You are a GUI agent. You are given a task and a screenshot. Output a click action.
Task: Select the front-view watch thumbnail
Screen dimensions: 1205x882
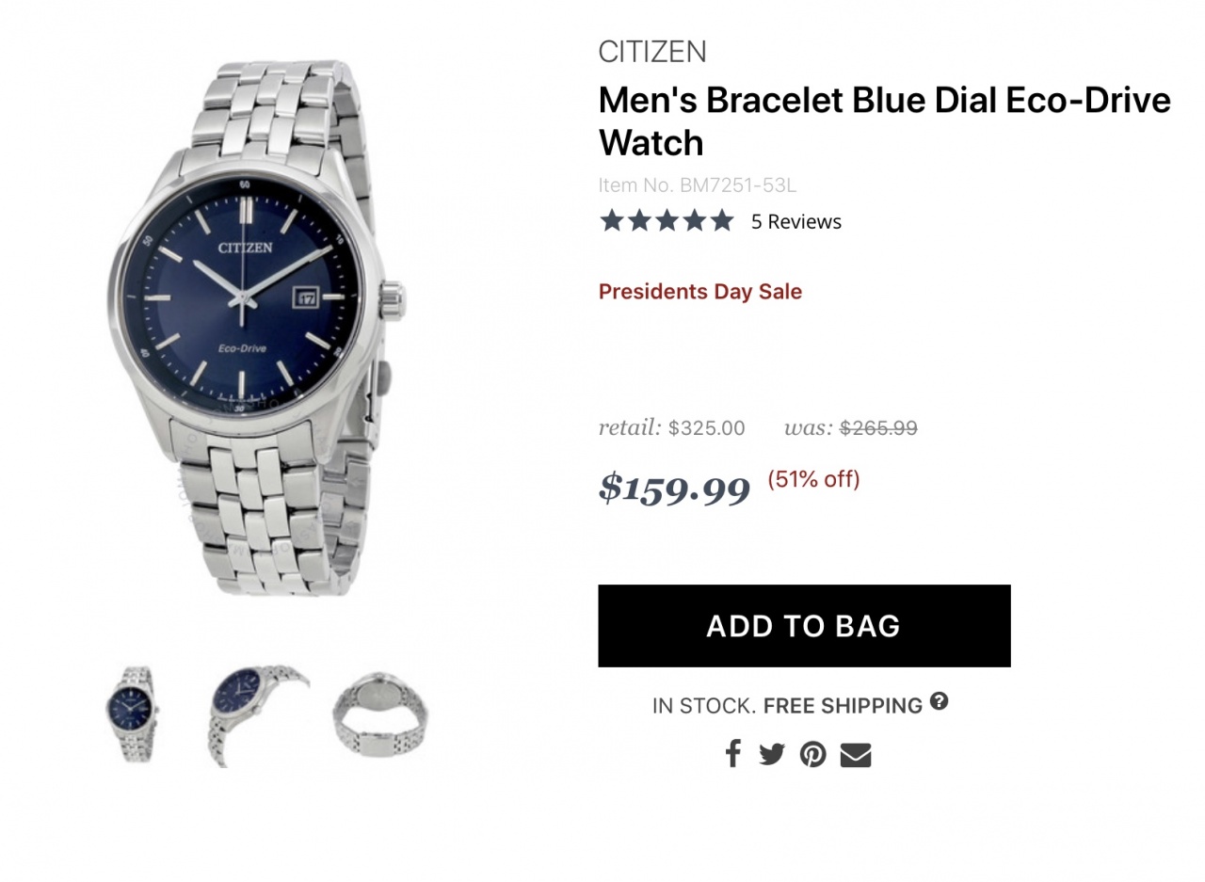[x=131, y=714]
